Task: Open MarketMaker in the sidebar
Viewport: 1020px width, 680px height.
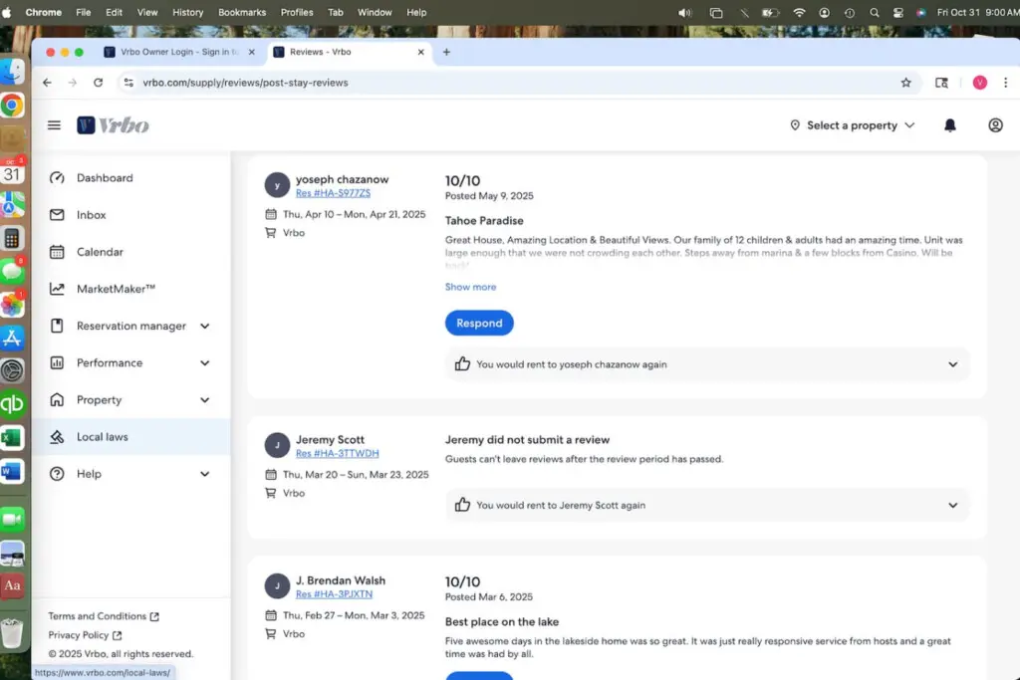Action: (x=116, y=289)
